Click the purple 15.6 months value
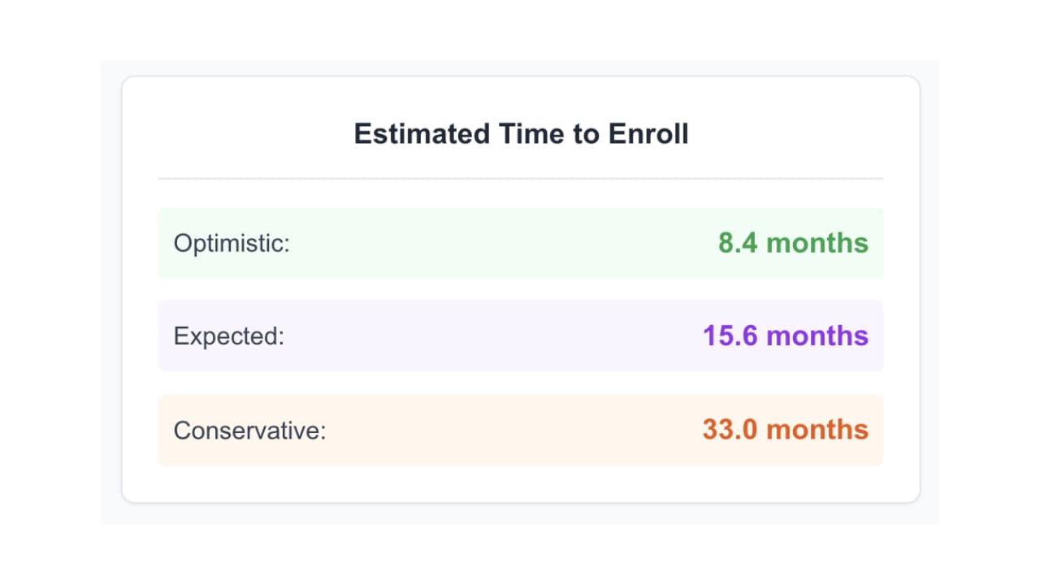The width and height of the screenshot is (1040, 585). (785, 336)
